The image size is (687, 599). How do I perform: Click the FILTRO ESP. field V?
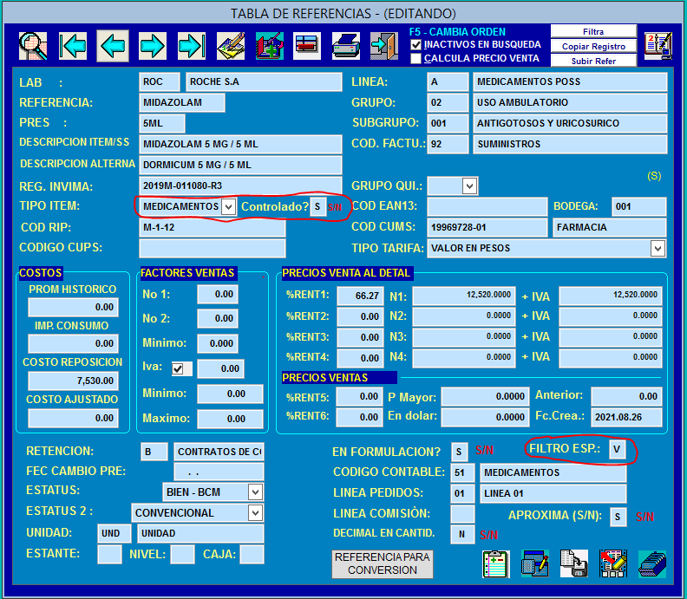tap(617, 449)
